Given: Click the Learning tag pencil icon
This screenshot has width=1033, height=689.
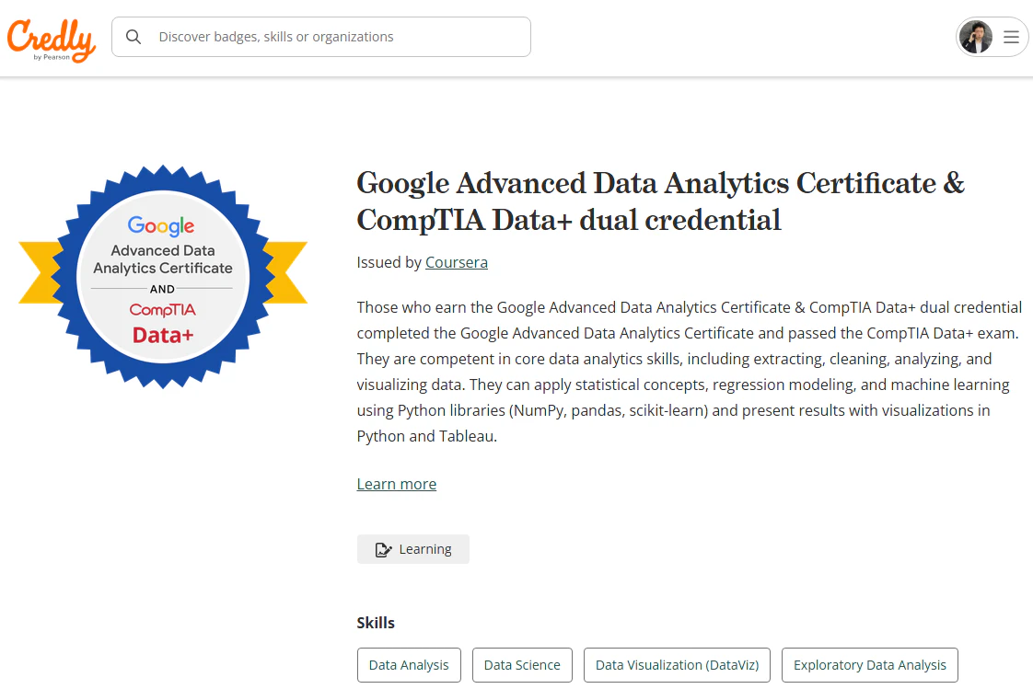Looking at the screenshot, I should point(383,549).
